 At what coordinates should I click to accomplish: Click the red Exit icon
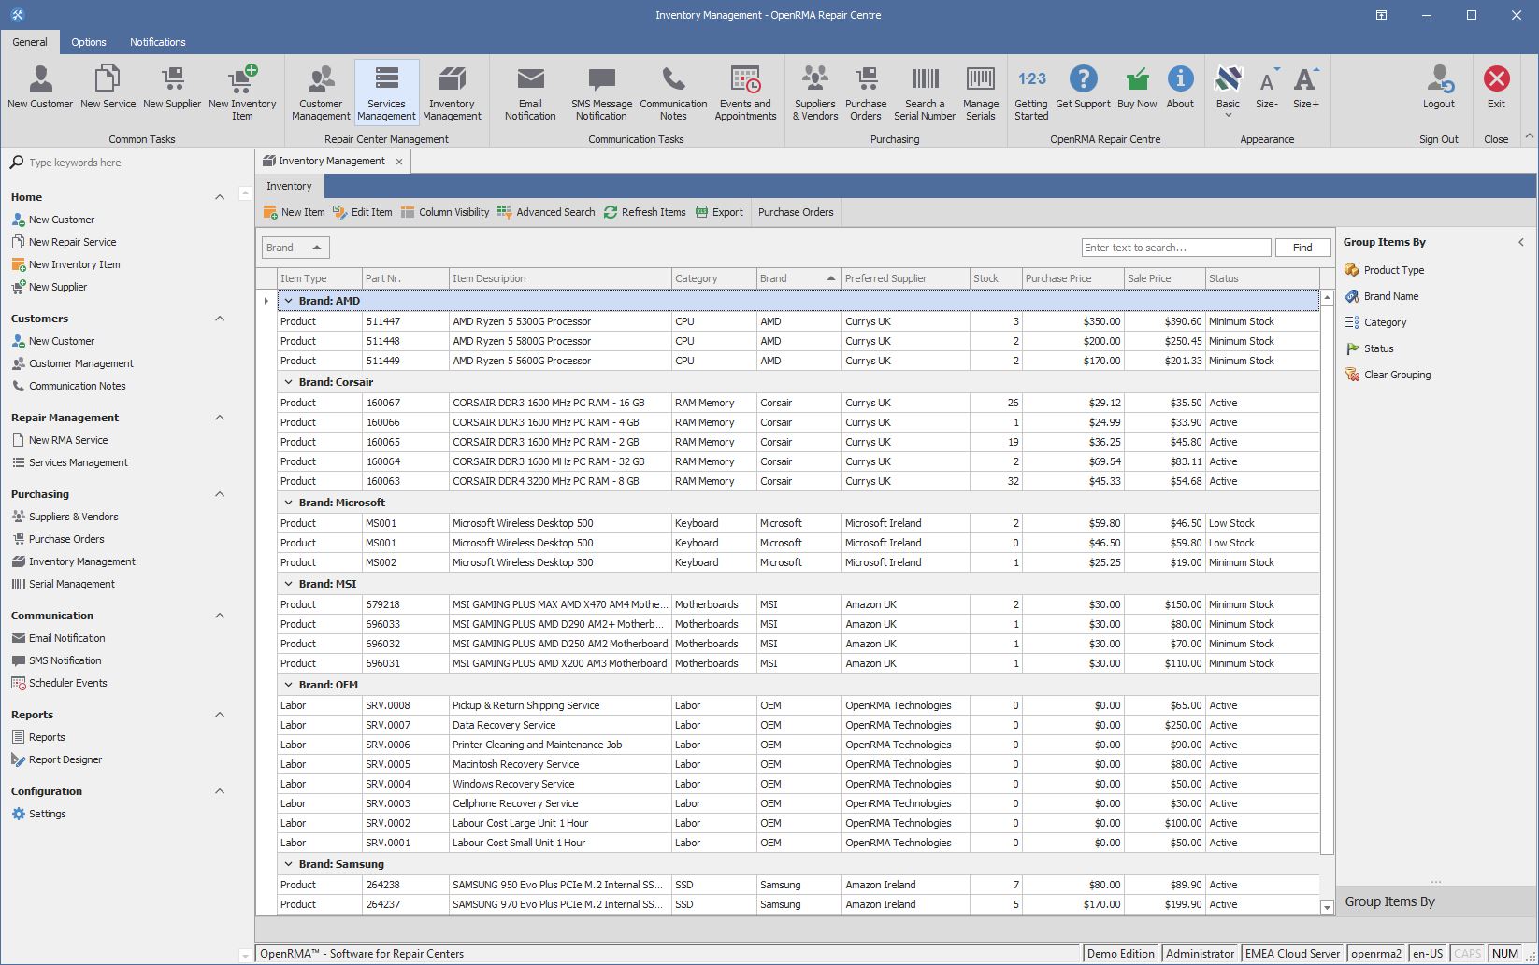coord(1496,87)
